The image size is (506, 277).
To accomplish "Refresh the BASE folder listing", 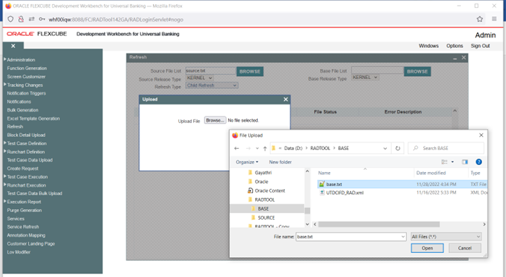I will tap(398, 148).
